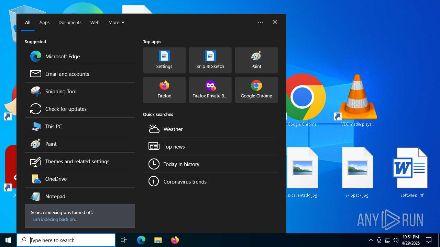Image resolution: width=440 pixels, height=247 pixels.
Task: Open Coronavirus trends quick search
Action: coord(210,182)
